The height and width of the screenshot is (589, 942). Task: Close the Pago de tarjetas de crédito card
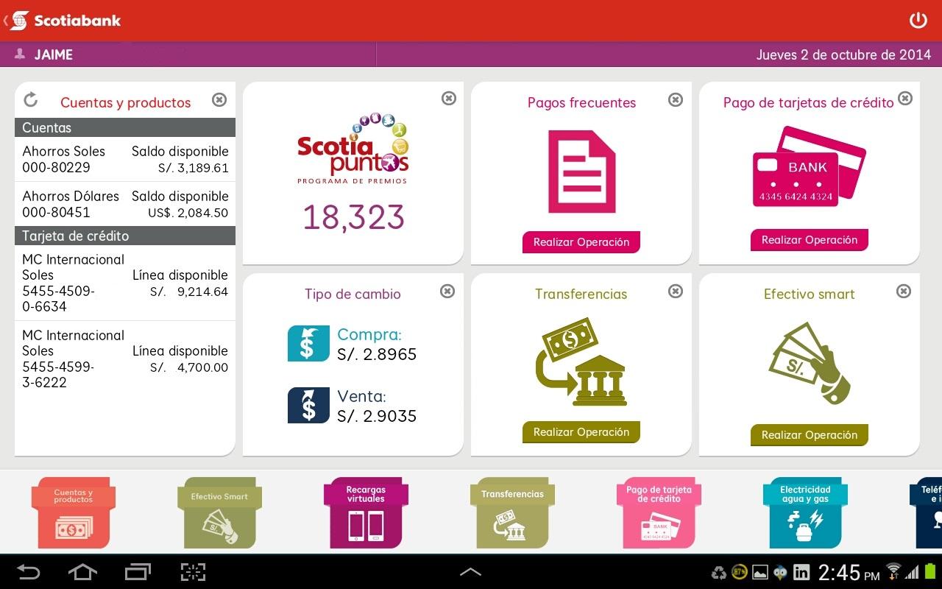click(905, 98)
